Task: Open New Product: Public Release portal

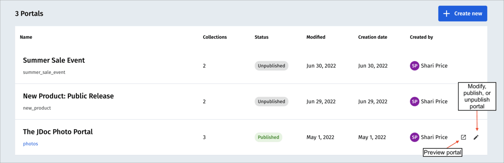Action: (68, 96)
